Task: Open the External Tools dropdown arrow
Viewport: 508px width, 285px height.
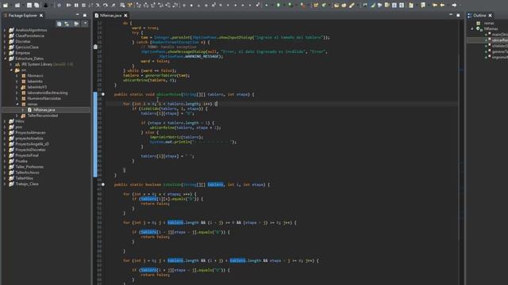Action: click(308, 6)
